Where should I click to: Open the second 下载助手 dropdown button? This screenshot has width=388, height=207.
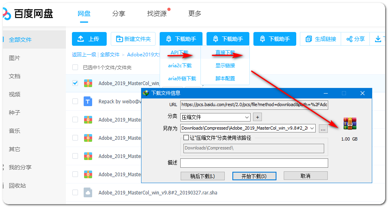pyautogui.click(x=228, y=39)
